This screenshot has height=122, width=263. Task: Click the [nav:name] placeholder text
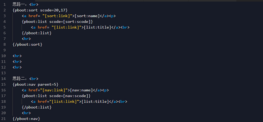83,90
